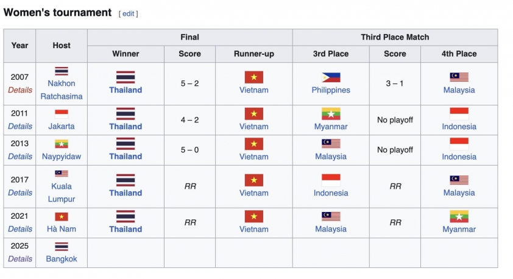Image resolution: width=513 pixels, height=279 pixels.
Task: Click the Thailand flag in 2007 Winner cell
Action: pyautogui.click(x=126, y=77)
